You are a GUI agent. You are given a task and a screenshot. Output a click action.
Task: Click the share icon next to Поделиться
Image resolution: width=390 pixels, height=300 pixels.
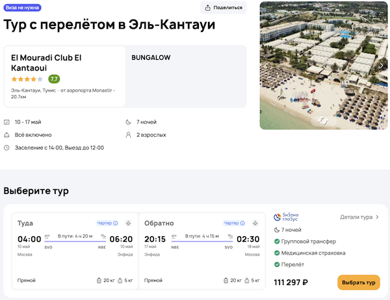[208, 8]
